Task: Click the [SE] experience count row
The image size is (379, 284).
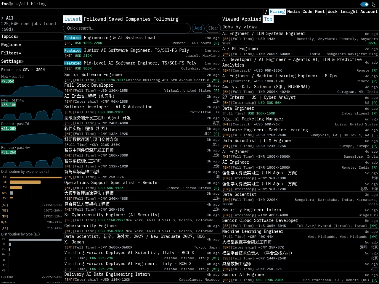Action: coord(31,205)
